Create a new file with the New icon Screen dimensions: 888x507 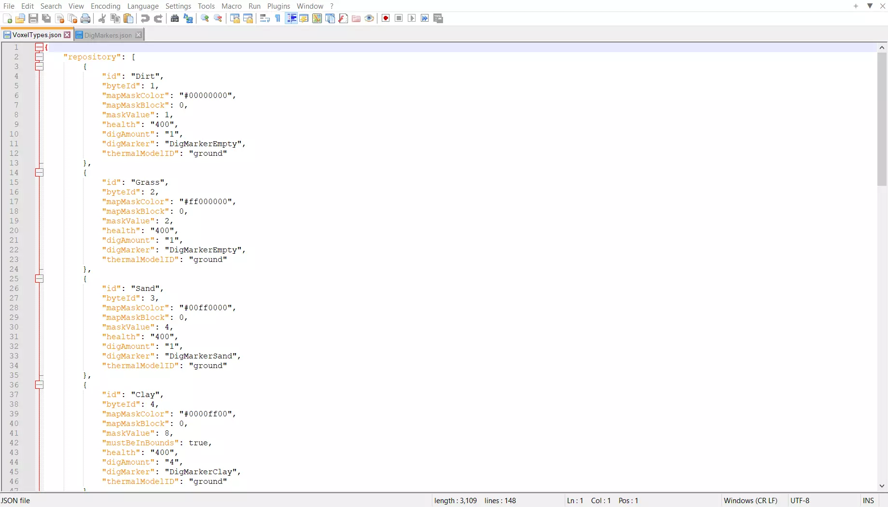[x=7, y=18]
